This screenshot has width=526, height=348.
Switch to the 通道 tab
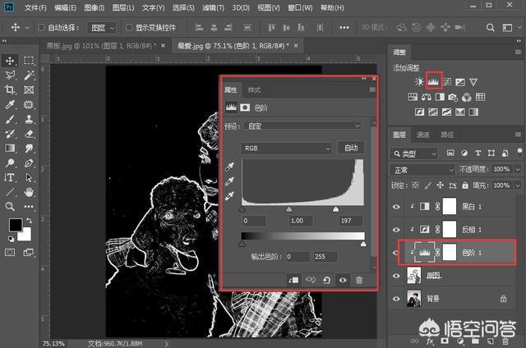coord(423,134)
